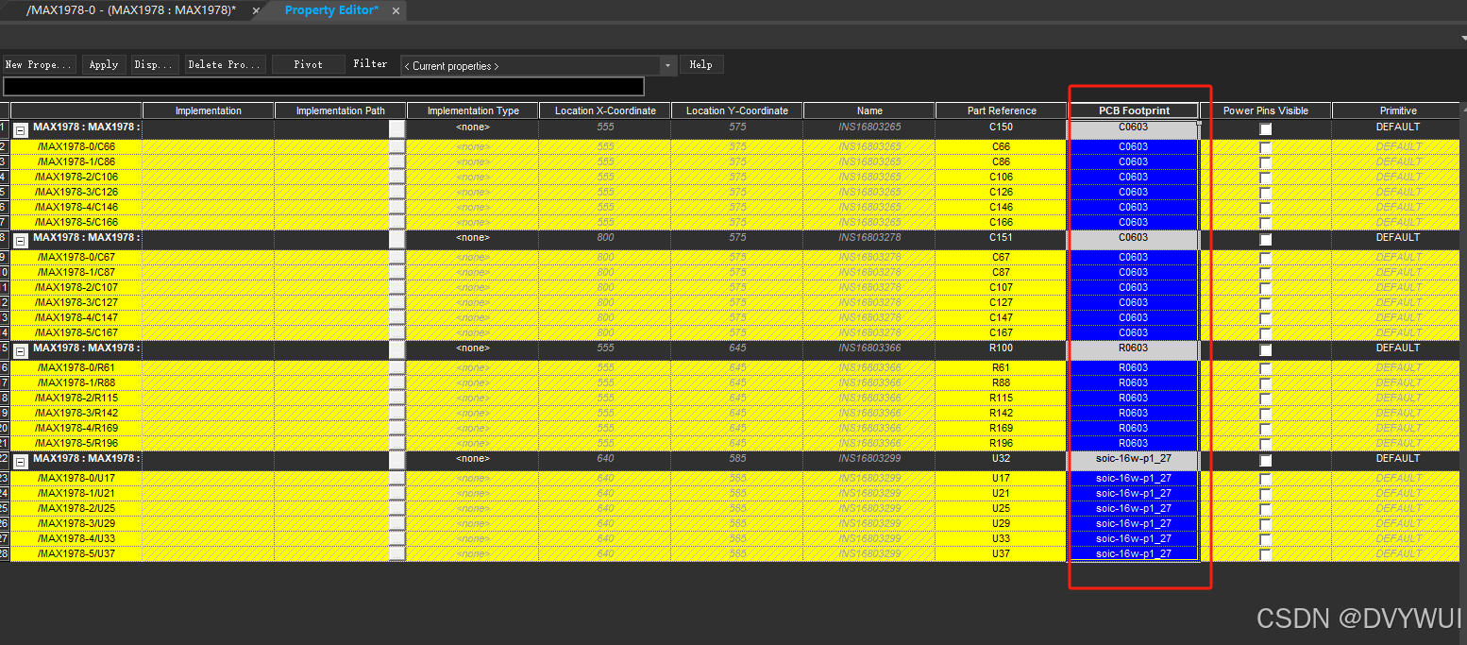Open browse button in /MAX1978-2/C106 row
The image size is (1467, 645).
pyautogui.click(x=396, y=177)
